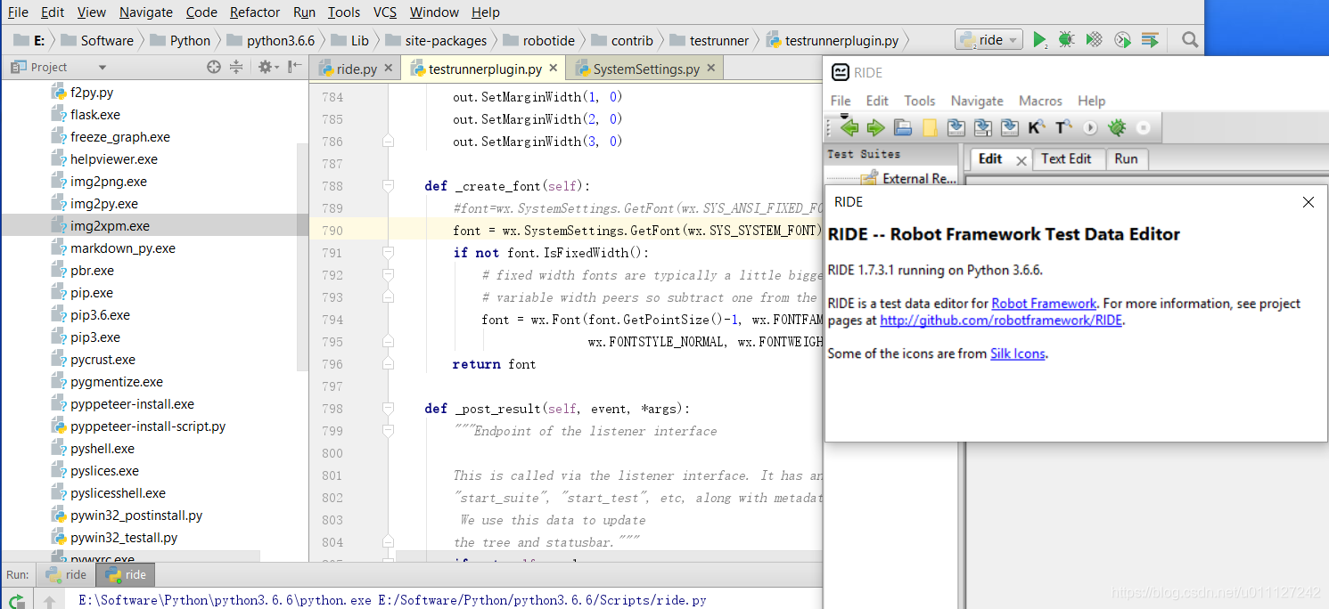This screenshot has height=609, width=1329.
Task: Hide the Project tool window
Action: pos(294,67)
